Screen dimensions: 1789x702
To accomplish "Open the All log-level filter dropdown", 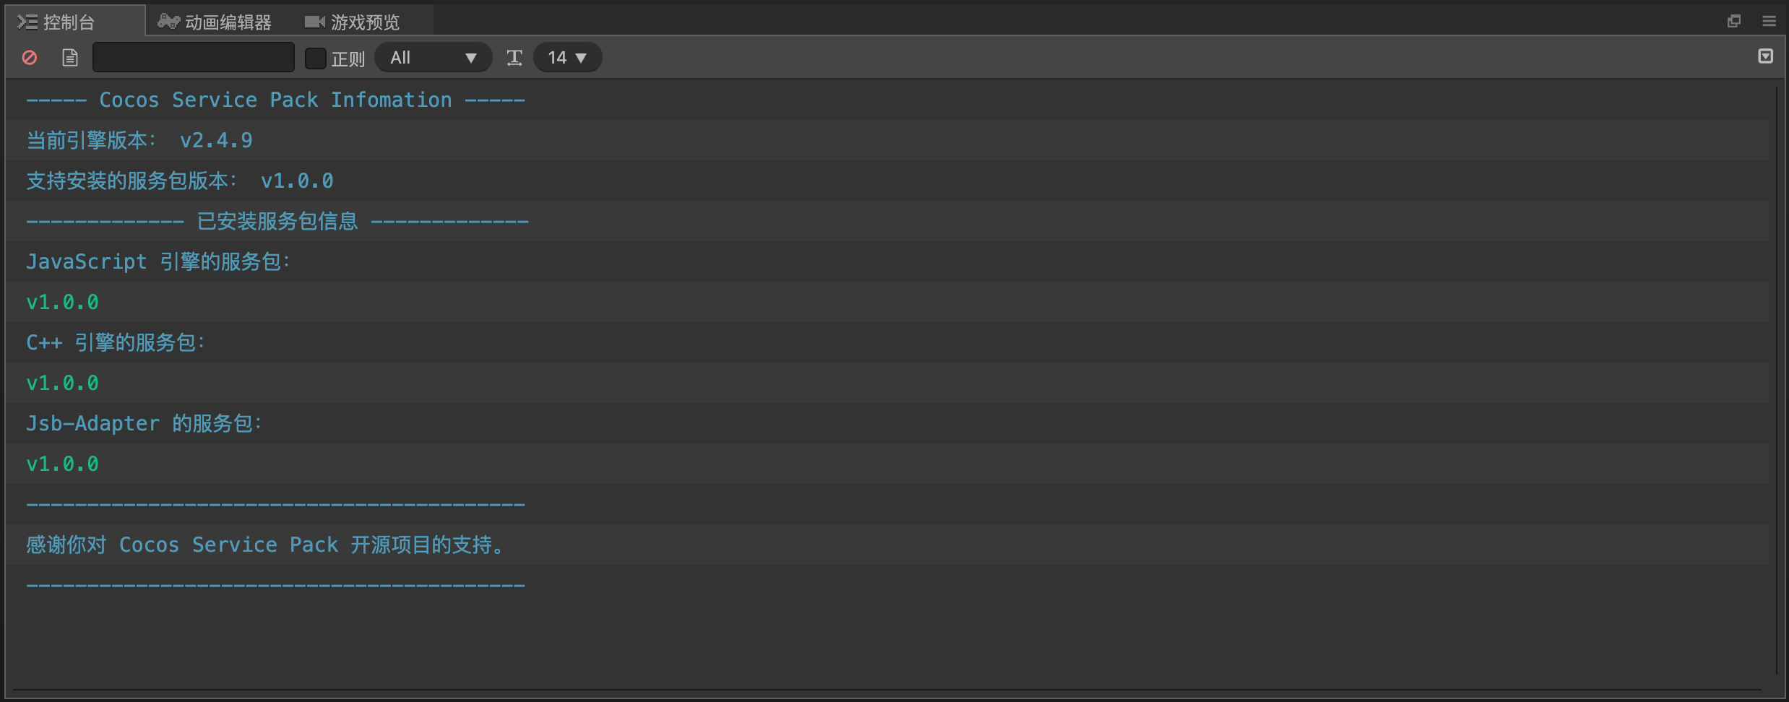I will click(433, 58).
